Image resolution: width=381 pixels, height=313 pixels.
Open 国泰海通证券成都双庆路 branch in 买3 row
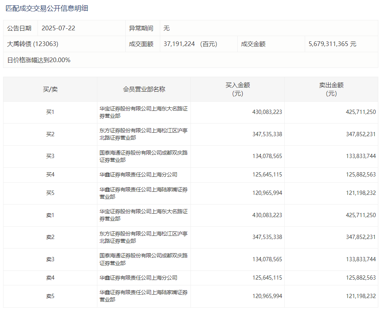click(143, 156)
